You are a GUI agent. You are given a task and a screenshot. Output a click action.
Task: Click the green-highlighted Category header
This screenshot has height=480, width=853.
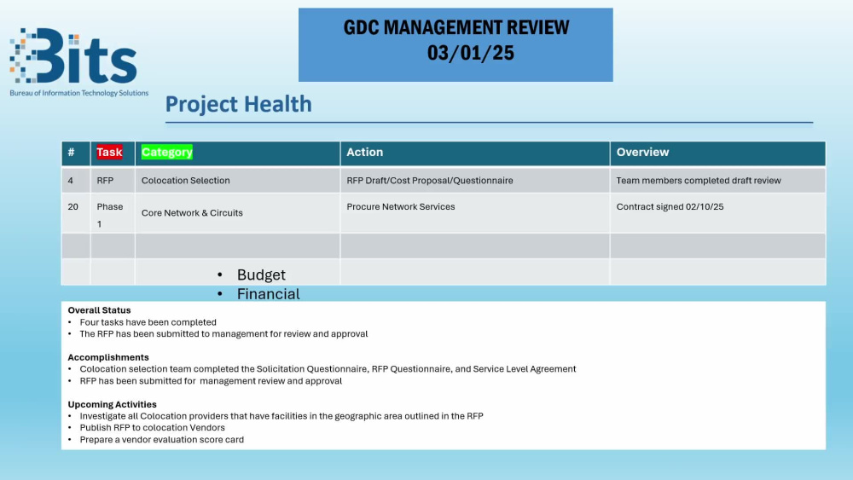pyautogui.click(x=166, y=153)
